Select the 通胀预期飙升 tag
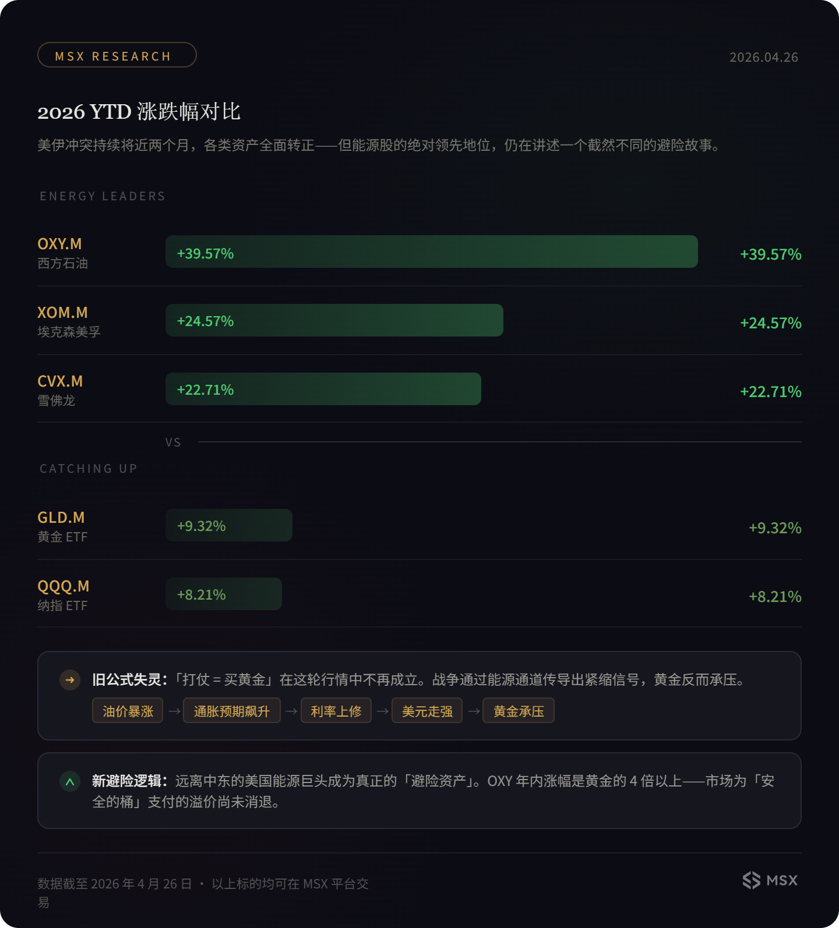This screenshot has height=928, width=839. 232,711
